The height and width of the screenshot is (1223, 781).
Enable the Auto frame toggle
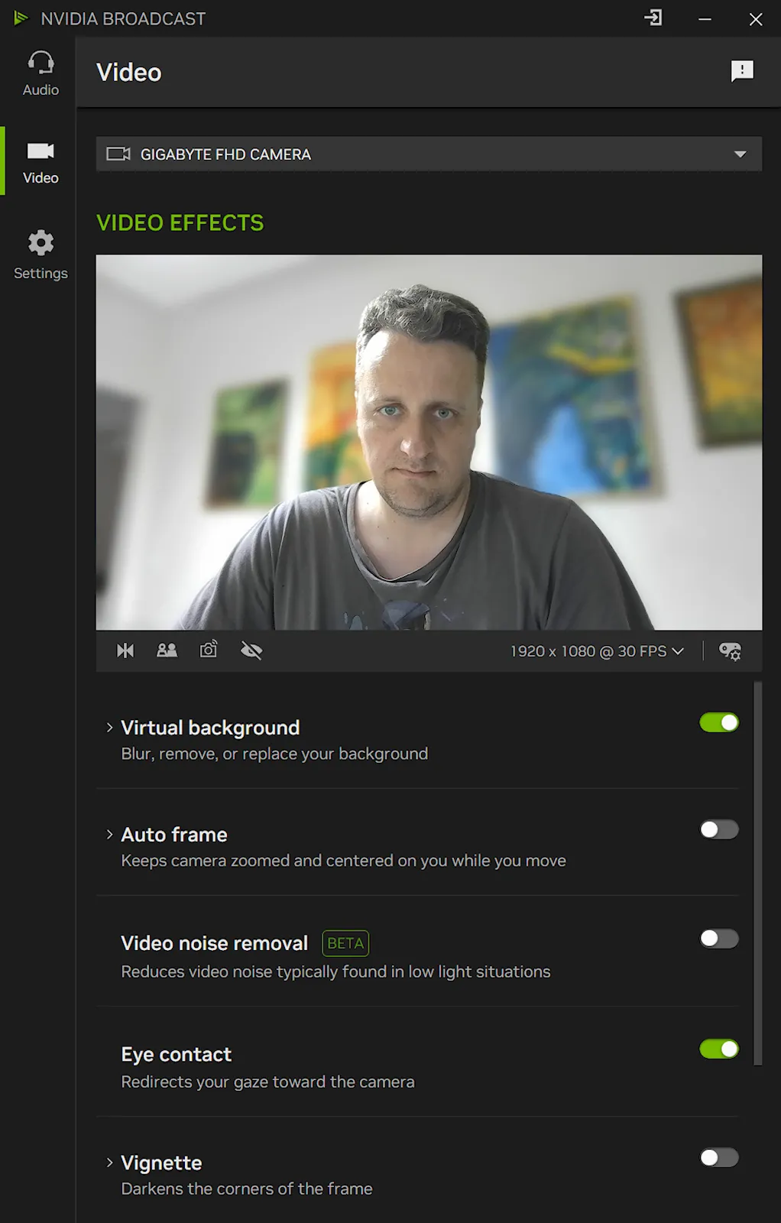[x=719, y=829]
